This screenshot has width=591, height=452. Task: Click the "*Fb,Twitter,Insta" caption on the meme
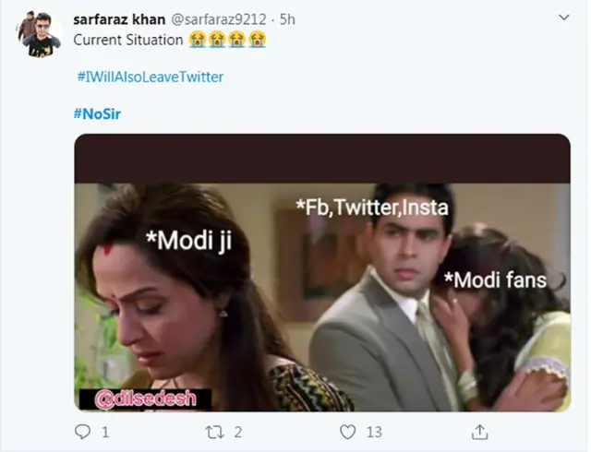click(x=371, y=209)
